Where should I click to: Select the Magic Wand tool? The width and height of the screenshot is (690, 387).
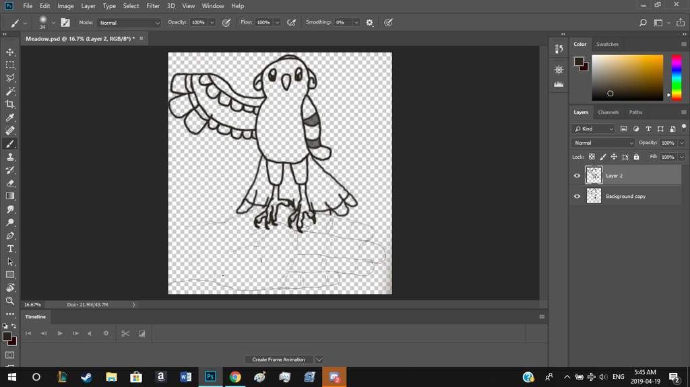click(x=10, y=92)
